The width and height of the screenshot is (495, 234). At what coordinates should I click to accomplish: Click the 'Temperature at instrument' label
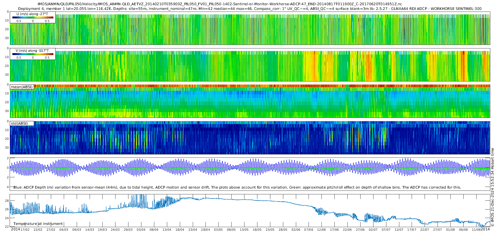38,224
